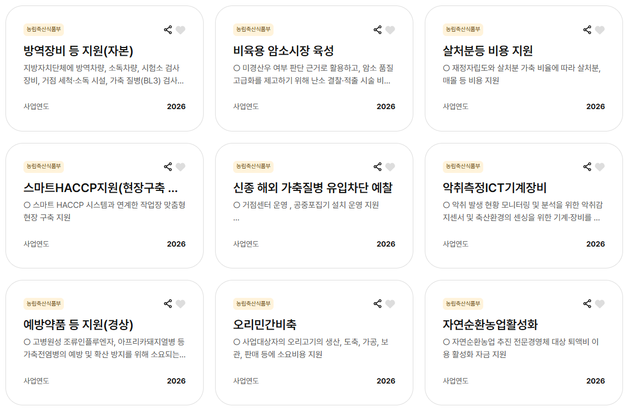The width and height of the screenshot is (629, 413).
Task: Share the 스마트HACCP지원 card
Action: pyautogui.click(x=168, y=167)
